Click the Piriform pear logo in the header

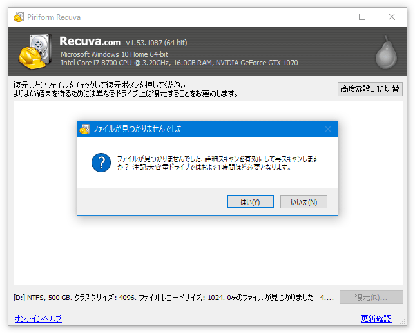[386, 52]
